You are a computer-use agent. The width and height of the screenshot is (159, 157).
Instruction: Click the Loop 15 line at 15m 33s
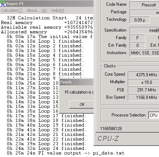click(33, 106)
